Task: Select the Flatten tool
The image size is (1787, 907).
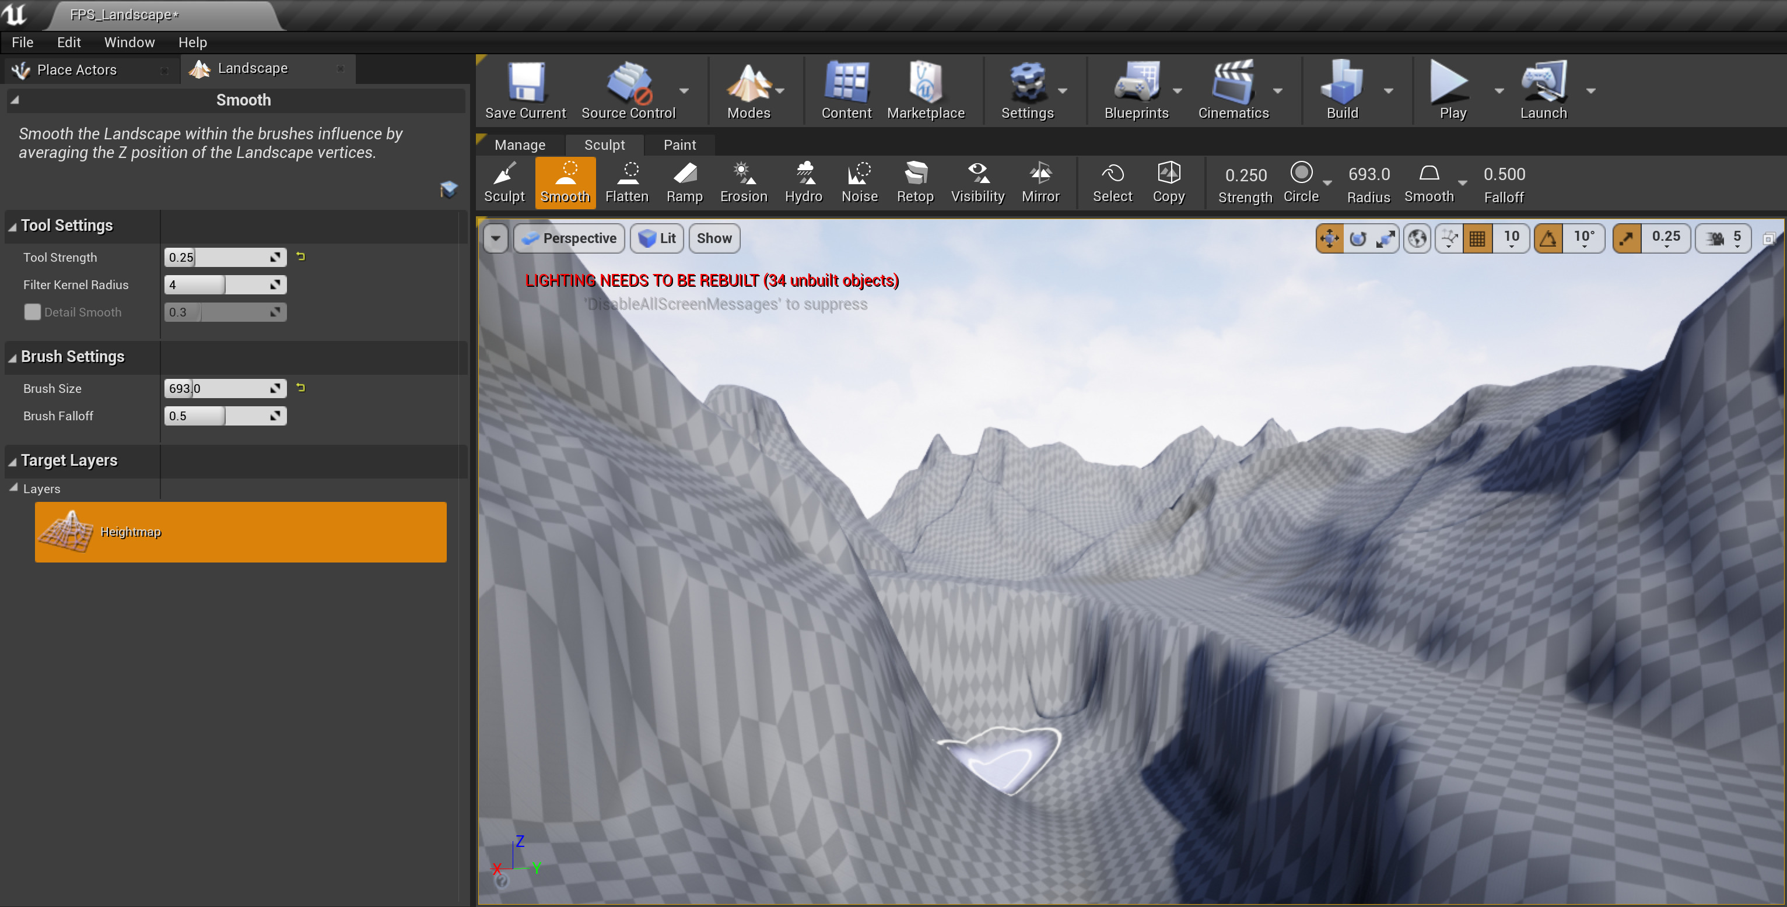Action: [x=626, y=182]
